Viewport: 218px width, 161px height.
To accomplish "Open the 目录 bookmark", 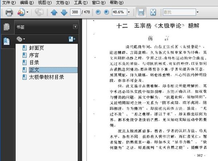I will pyautogui.click(x=34, y=62).
